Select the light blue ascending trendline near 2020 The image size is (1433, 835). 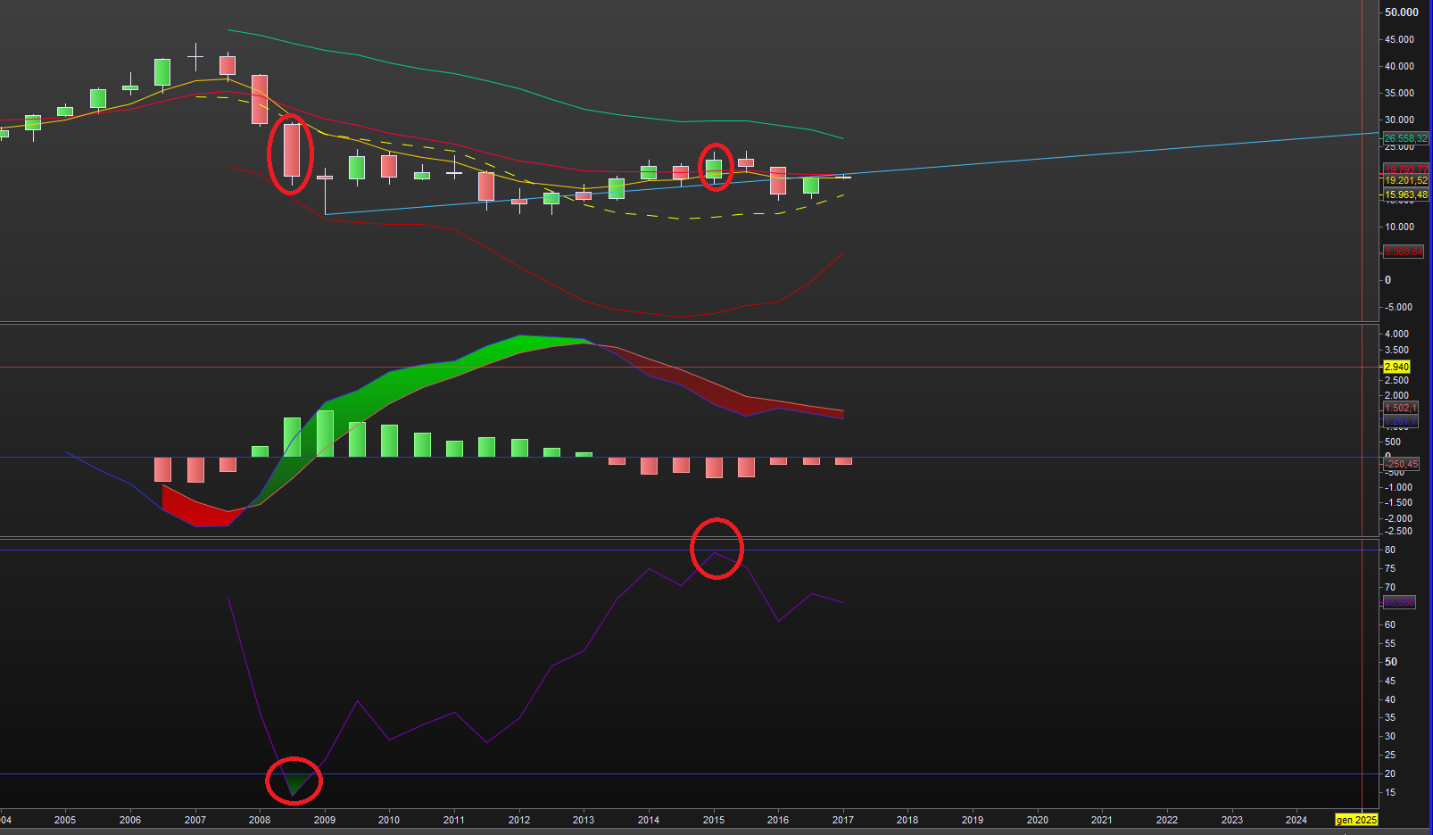(x=1037, y=159)
